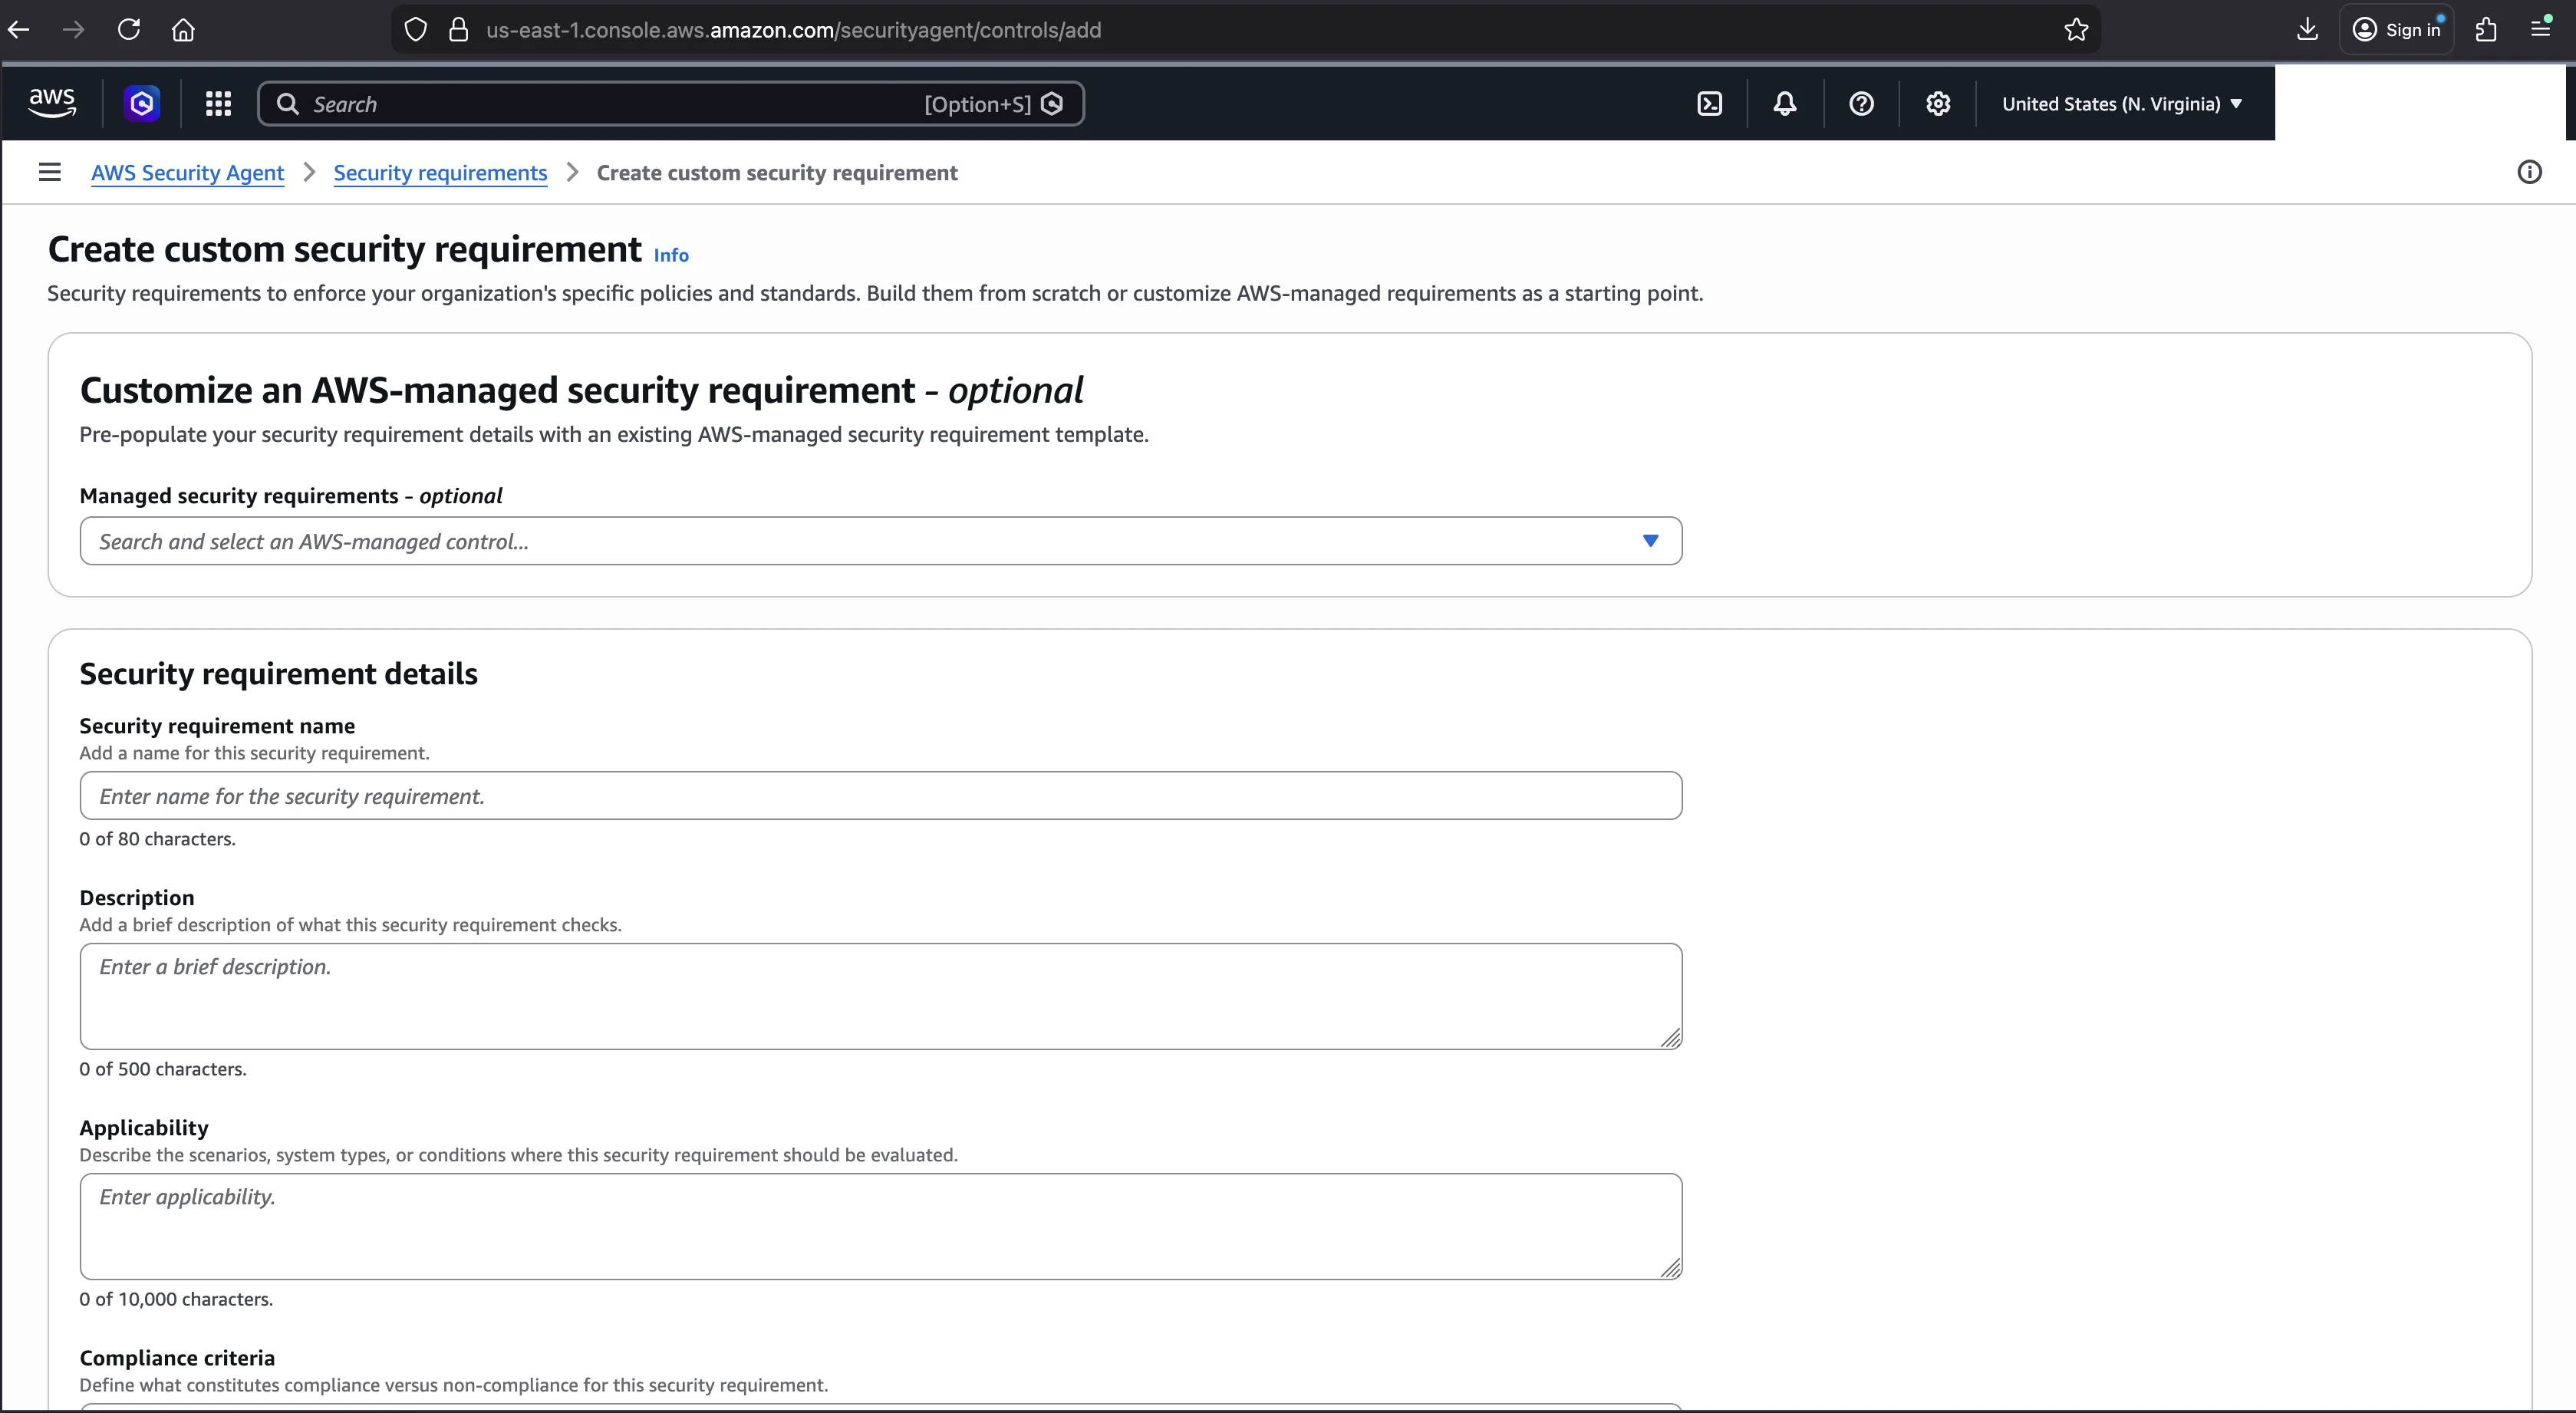Click the '0 of 10,000 characters.' counter

pyautogui.click(x=176, y=1299)
